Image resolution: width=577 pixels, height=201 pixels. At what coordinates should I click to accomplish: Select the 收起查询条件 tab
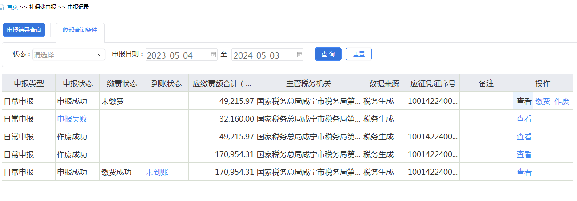click(80, 30)
